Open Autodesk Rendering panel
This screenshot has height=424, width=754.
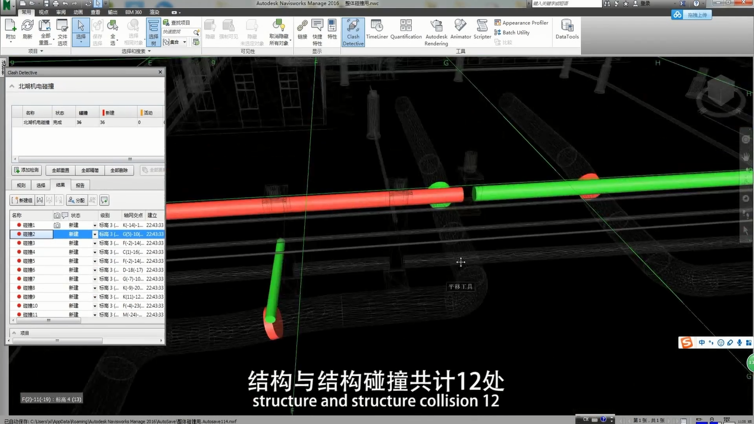pos(436,32)
